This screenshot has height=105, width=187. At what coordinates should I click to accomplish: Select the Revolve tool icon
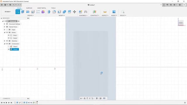pos(28,12)
